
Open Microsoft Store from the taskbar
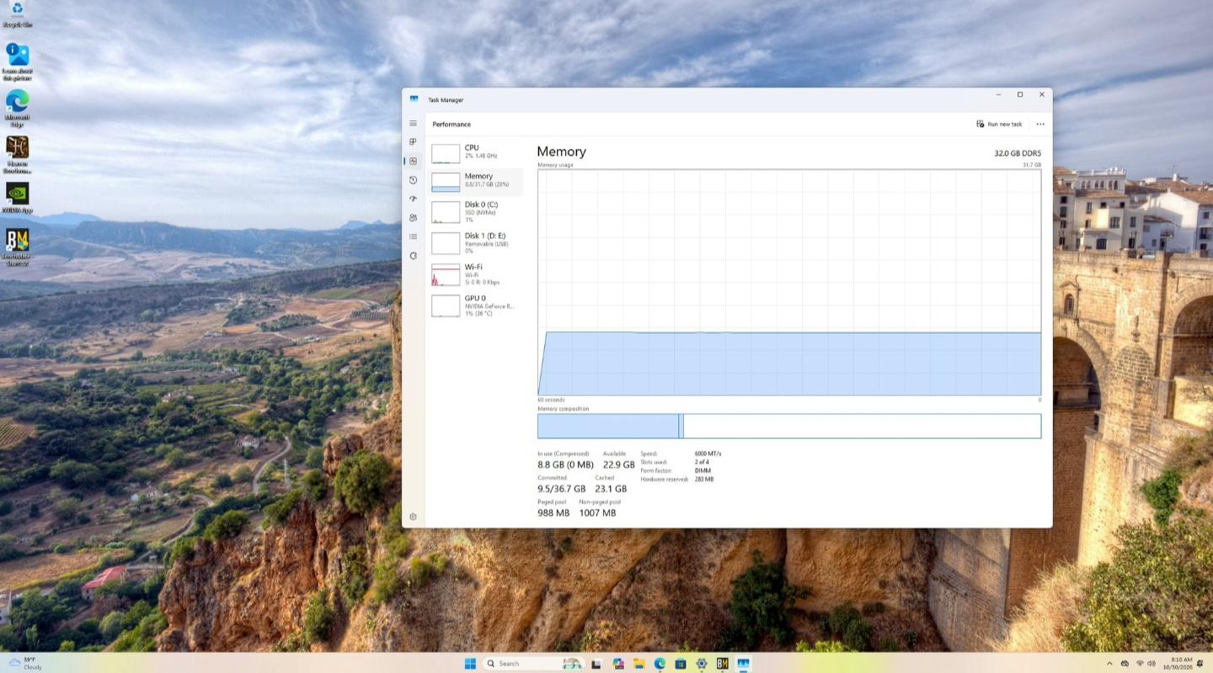click(681, 663)
